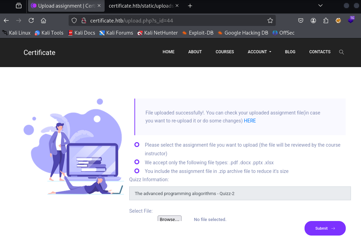Open the COURSES menu item
This screenshot has width=361, height=239.
tap(224, 52)
